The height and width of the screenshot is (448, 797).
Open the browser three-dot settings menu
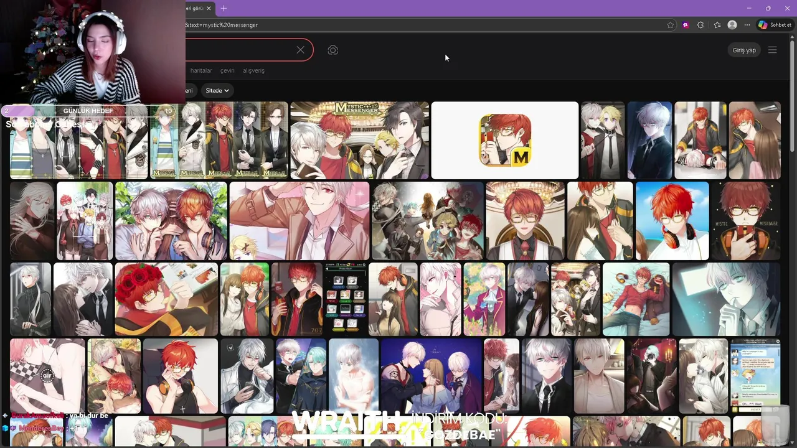coord(747,25)
